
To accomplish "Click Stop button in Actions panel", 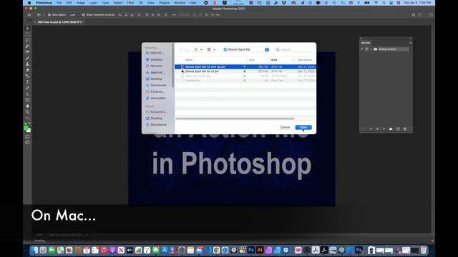I will click(x=371, y=128).
